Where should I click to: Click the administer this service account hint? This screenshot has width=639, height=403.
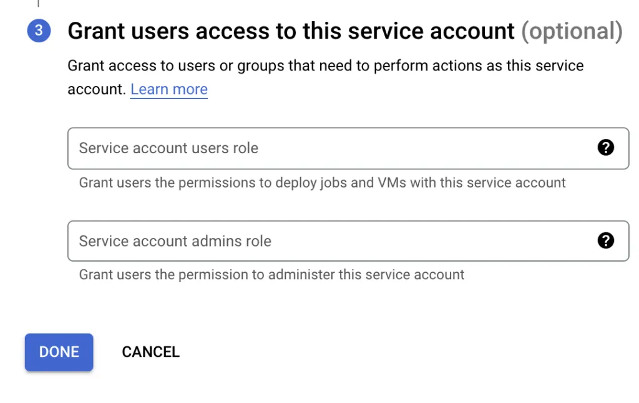pos(271,275)
